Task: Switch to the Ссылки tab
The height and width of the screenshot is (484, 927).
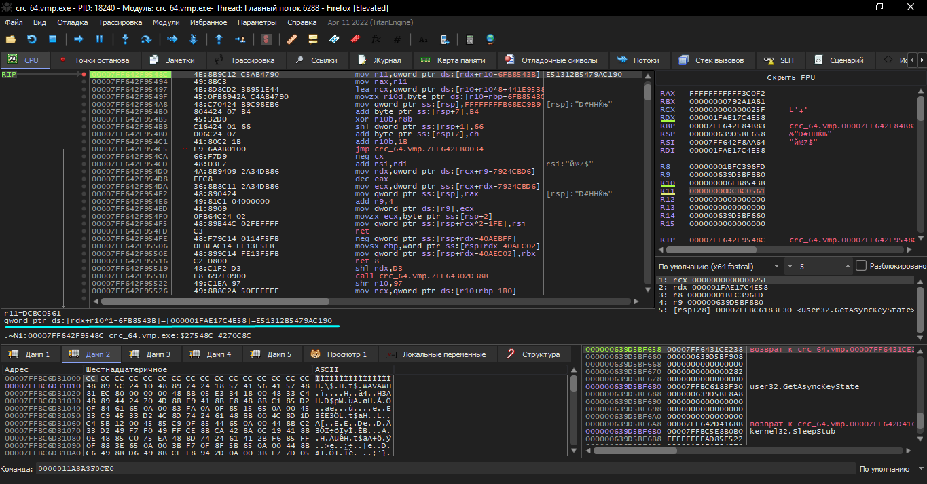Action: 317,60
